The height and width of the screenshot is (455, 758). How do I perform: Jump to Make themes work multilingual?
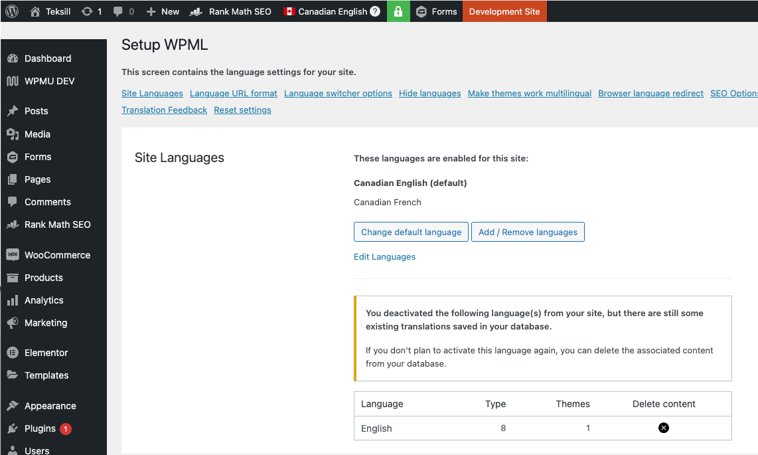(x=530, y=93)
